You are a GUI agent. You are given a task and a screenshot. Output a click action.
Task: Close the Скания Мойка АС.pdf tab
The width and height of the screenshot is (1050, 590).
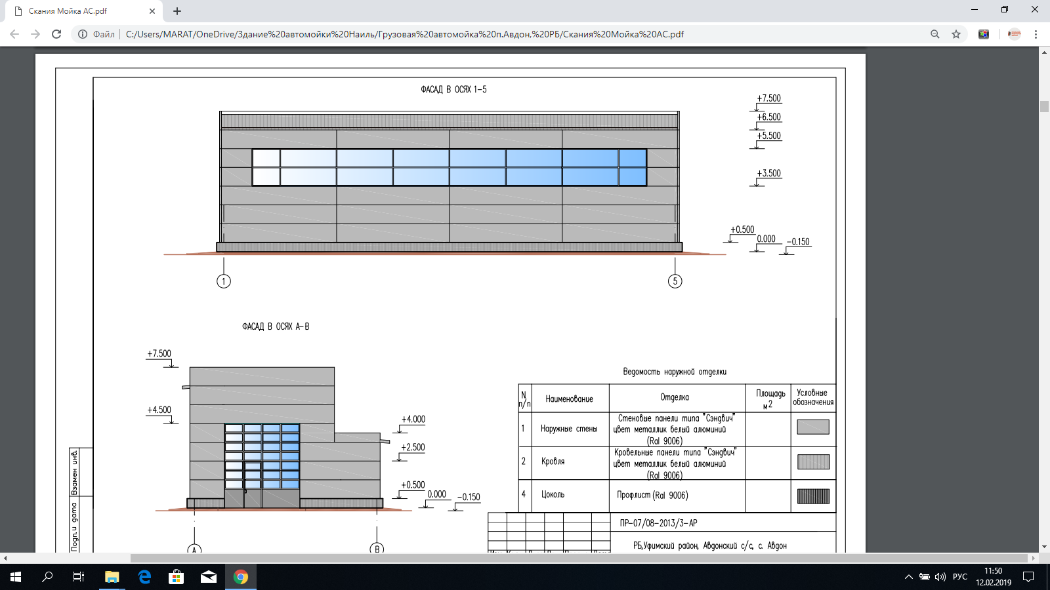pos(152,11)
